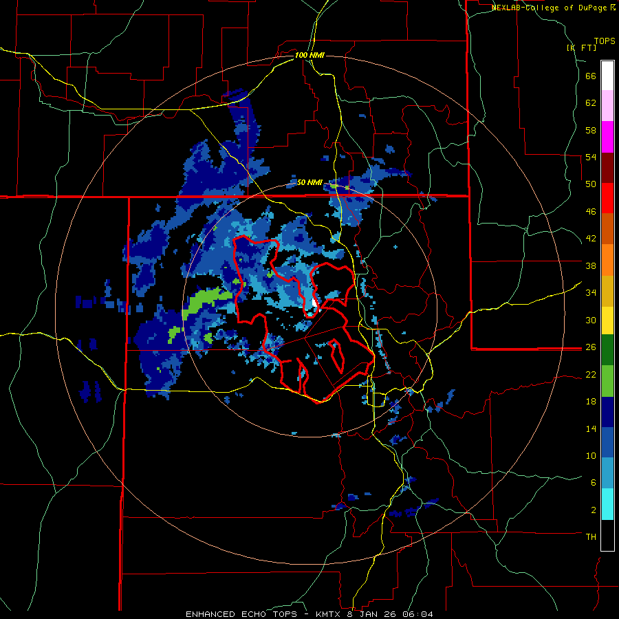Click the dark green legend color band
The width and height of the screenshot is (619, 619).
click(x=607, y=350)
